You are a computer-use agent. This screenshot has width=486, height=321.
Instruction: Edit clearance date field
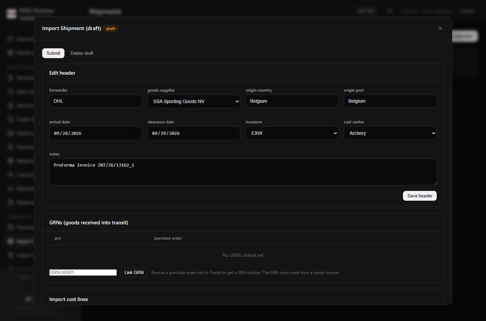coord(194,133)
